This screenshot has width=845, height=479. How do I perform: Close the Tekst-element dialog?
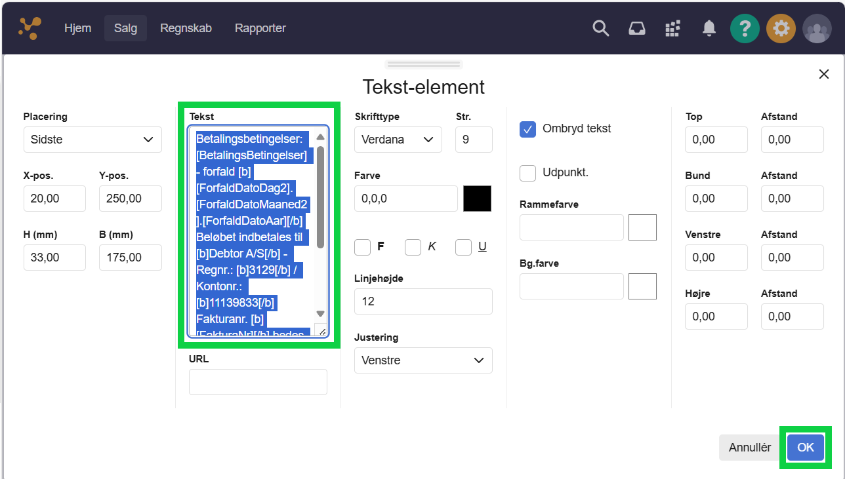824,74
